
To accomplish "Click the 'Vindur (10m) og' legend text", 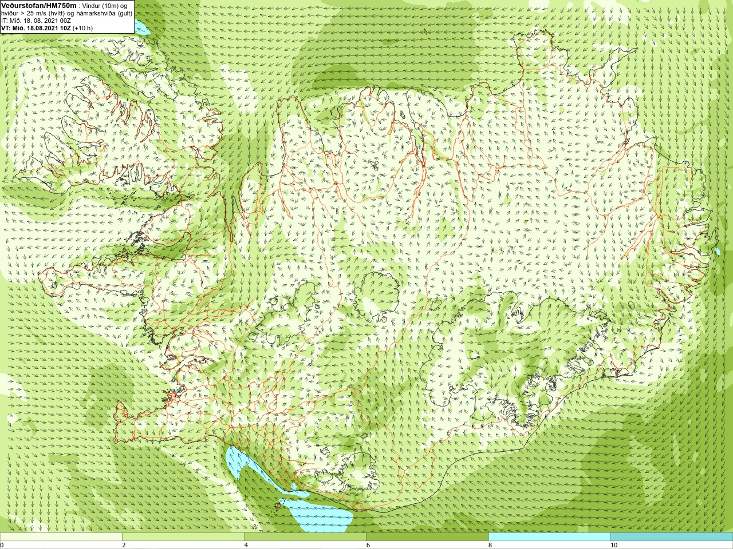I will click(x=105, y=6).
